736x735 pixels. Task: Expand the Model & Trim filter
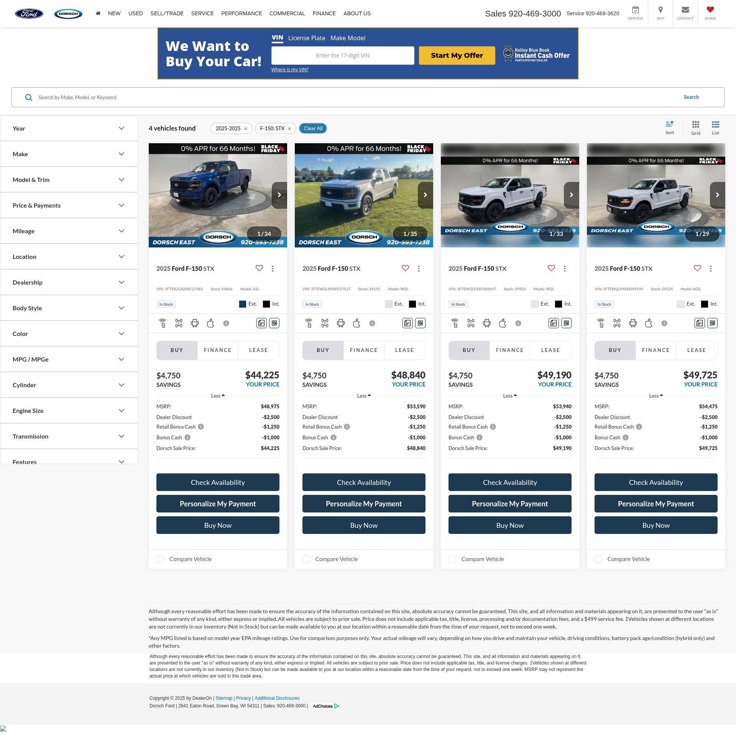tap(69, 180)
